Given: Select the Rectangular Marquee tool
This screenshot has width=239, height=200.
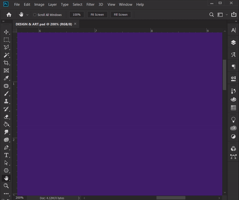Looking at the screenshot, I should coord(6,40).
